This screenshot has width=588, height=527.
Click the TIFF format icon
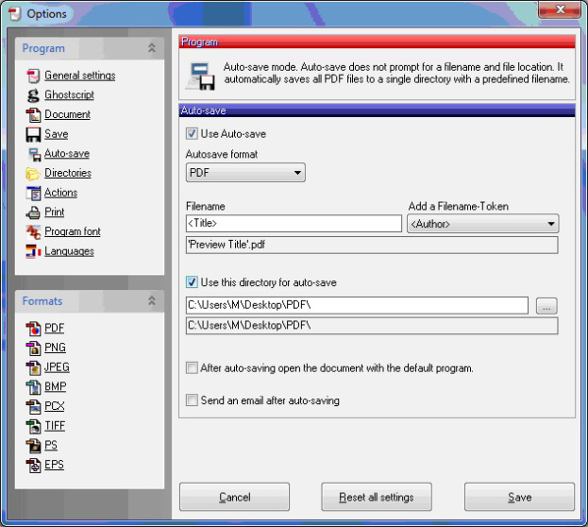33,426
